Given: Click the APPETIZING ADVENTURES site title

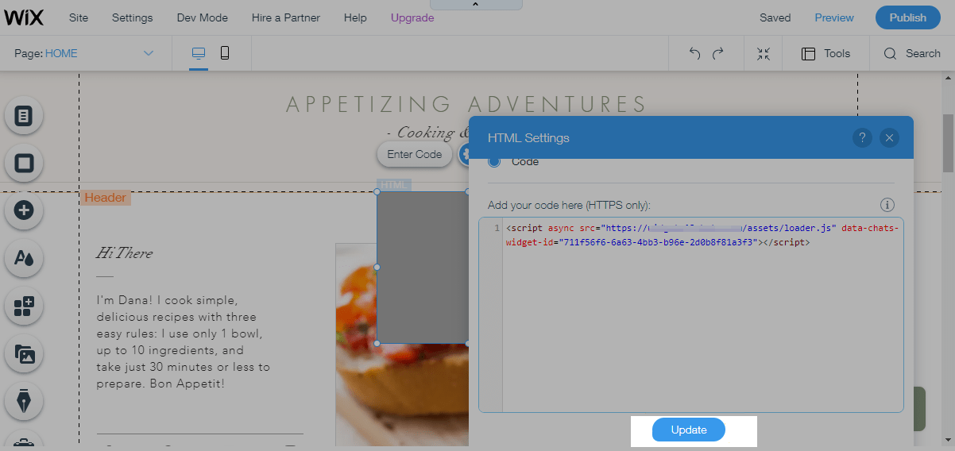Looking at the screenshot, I should (x=466, y=104).
